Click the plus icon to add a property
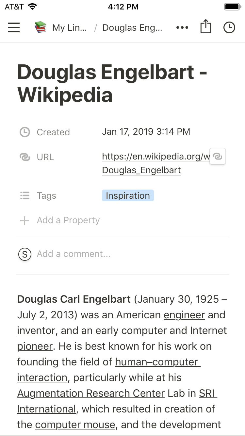 click(x=24, y=220)
